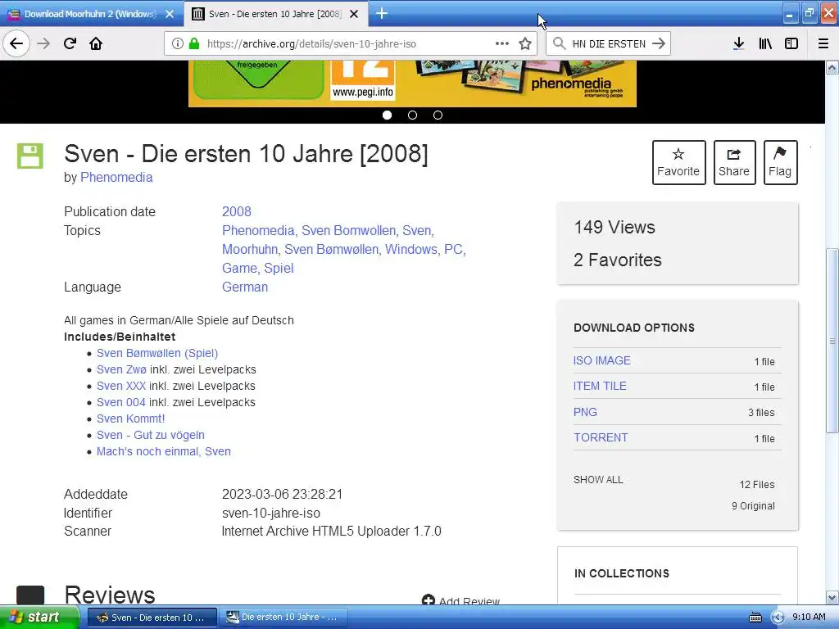This screenshot has height=629, width=839.
Task: Download the TORRENT file
Action: (601, 437)
